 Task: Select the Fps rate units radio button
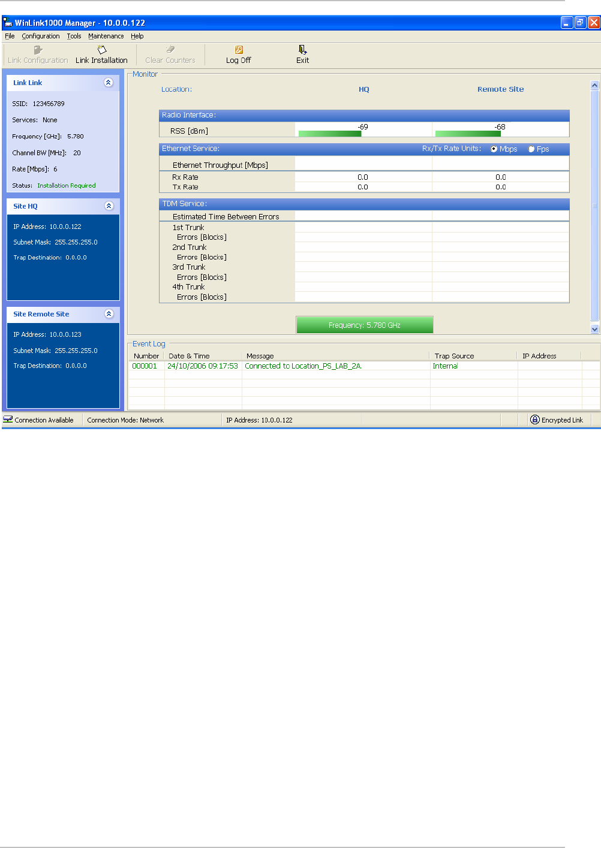tap(531, 149)
